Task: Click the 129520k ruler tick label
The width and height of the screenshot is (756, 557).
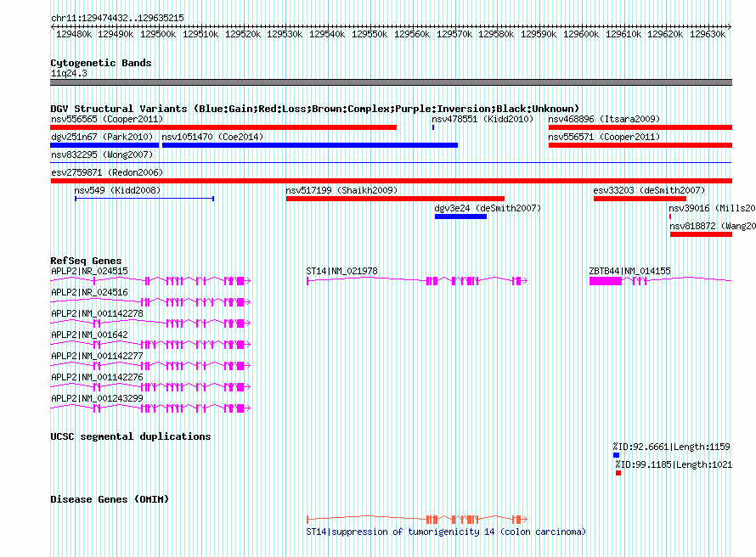Action: (243, 34)
